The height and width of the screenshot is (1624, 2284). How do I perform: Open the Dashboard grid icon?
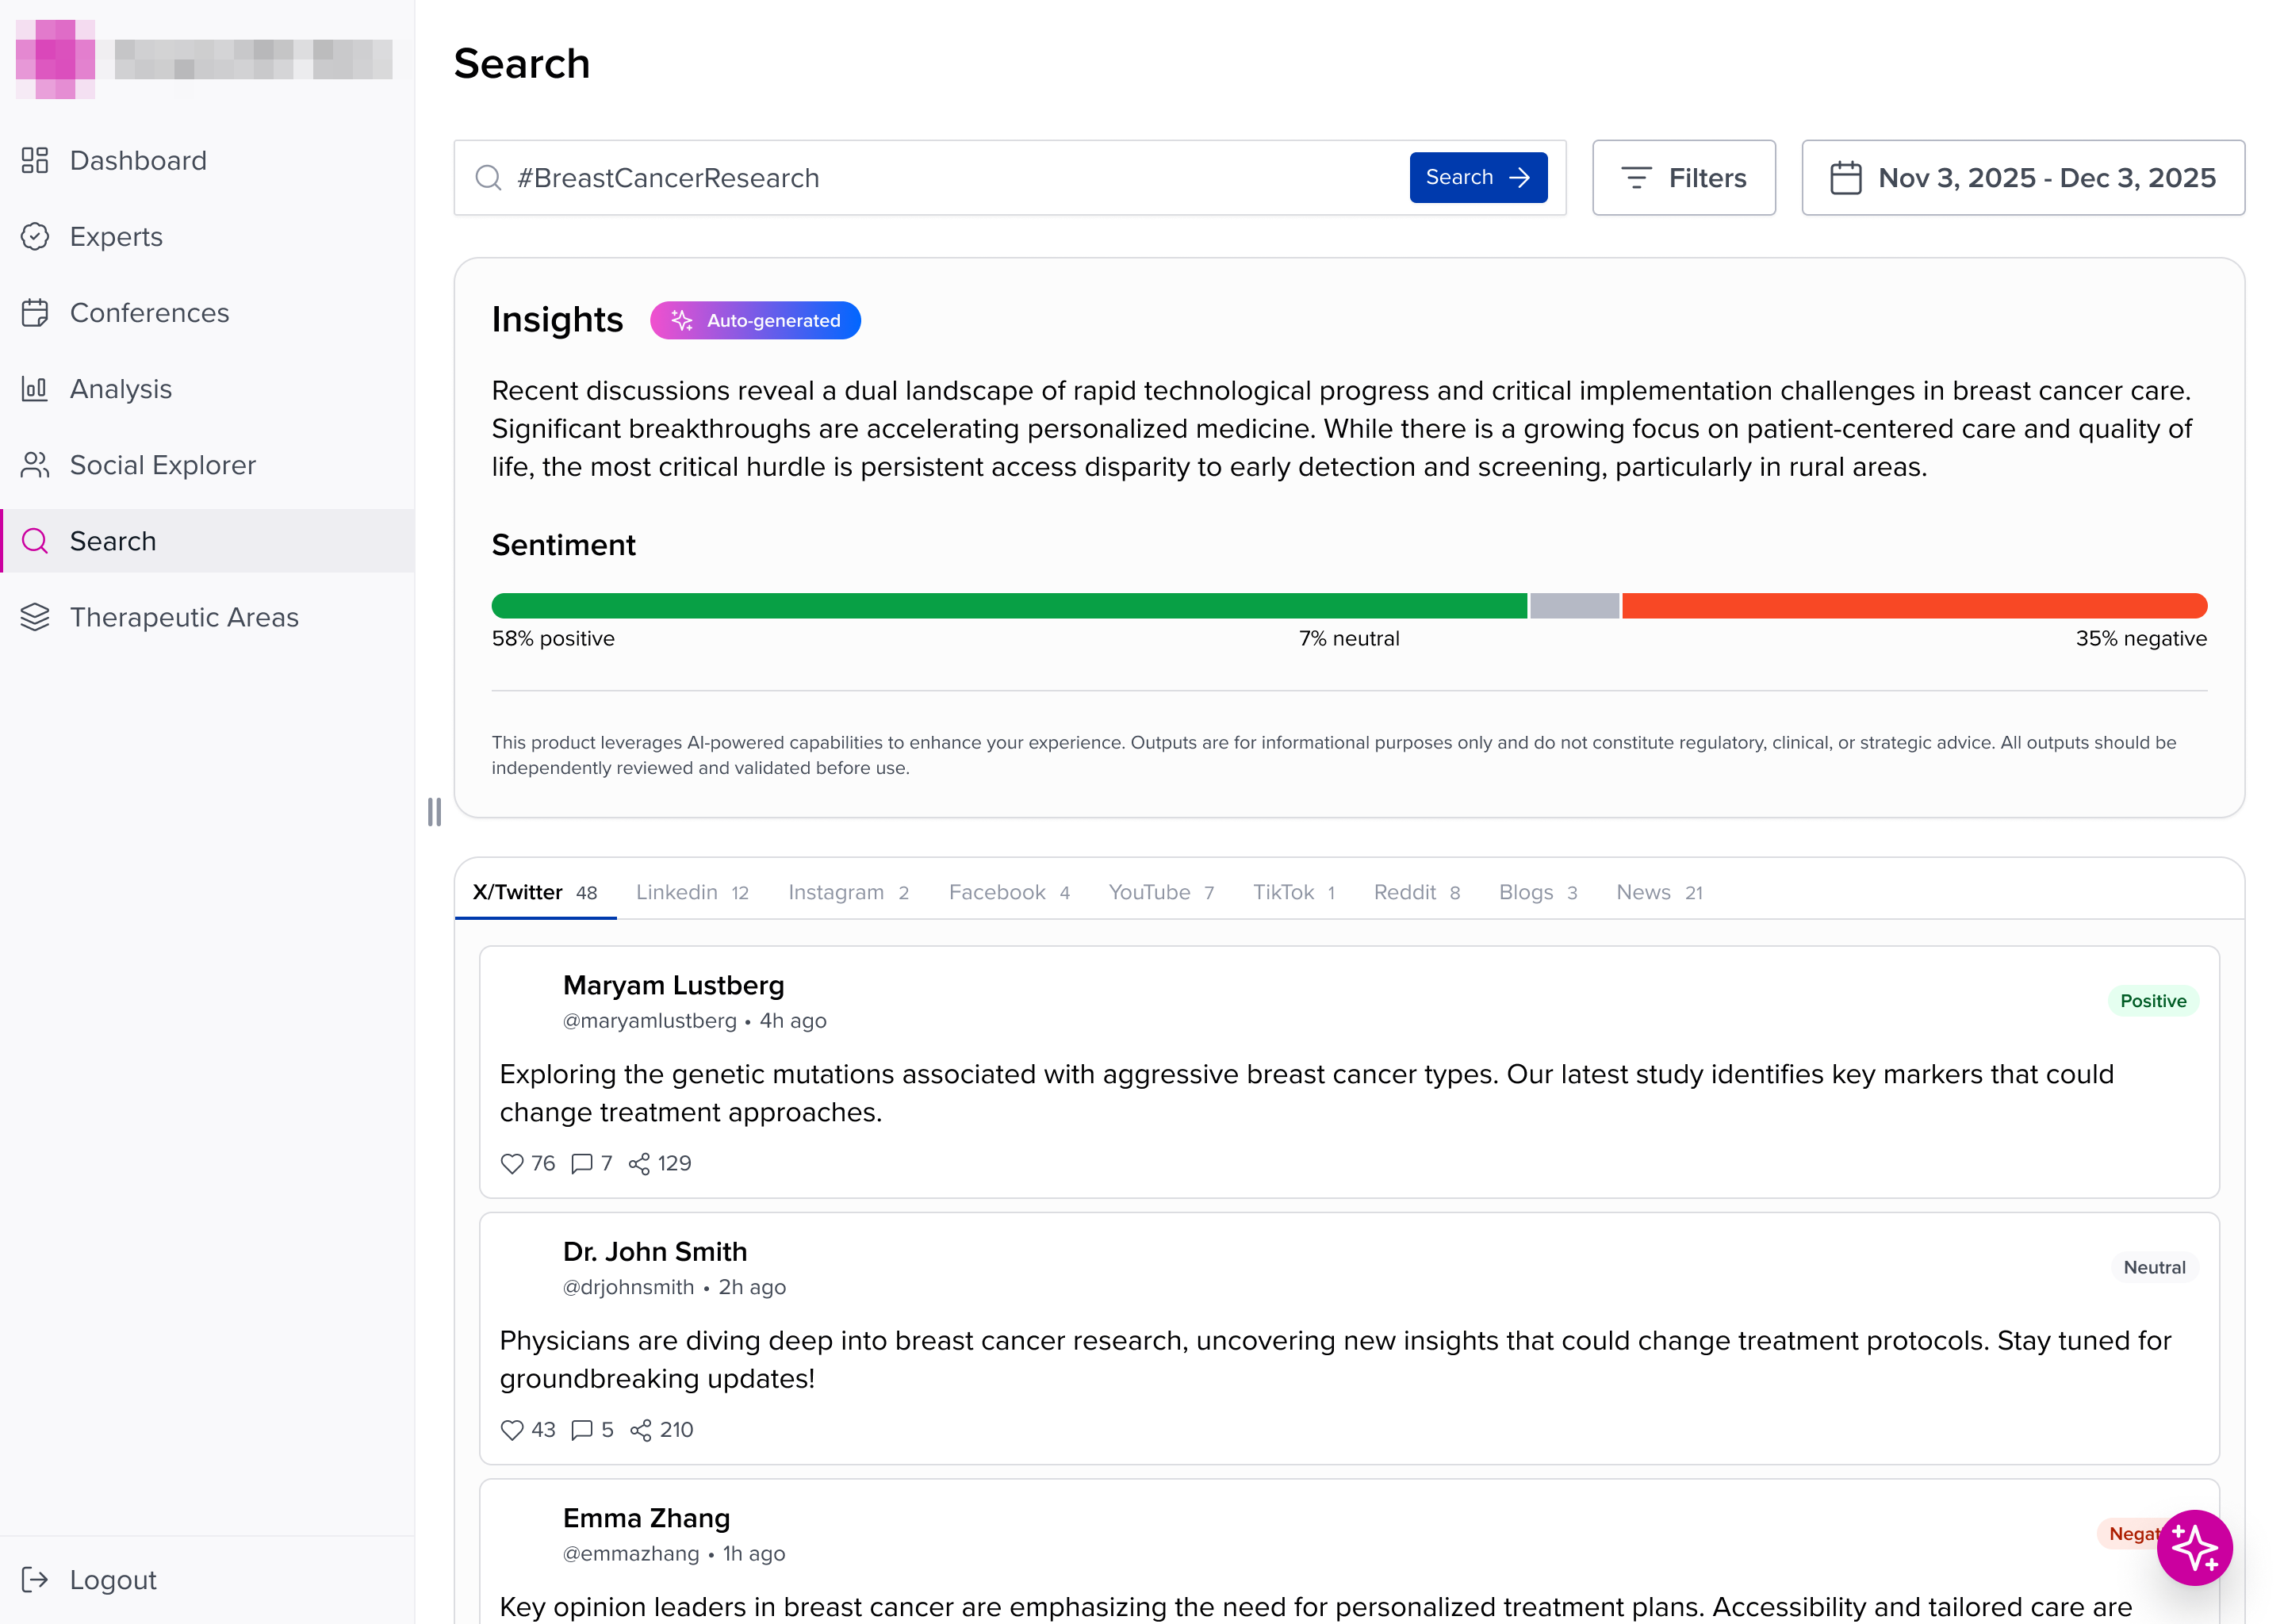click(x=35, y=160)
